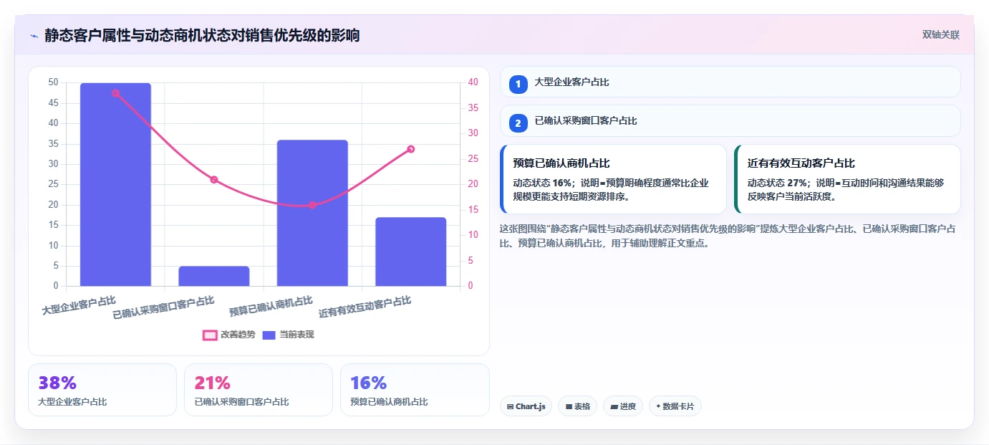Click the number 1 badge

[x=518, y=84]
